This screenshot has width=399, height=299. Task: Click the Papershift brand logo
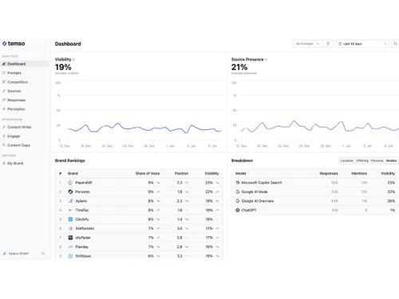[70, 183]
